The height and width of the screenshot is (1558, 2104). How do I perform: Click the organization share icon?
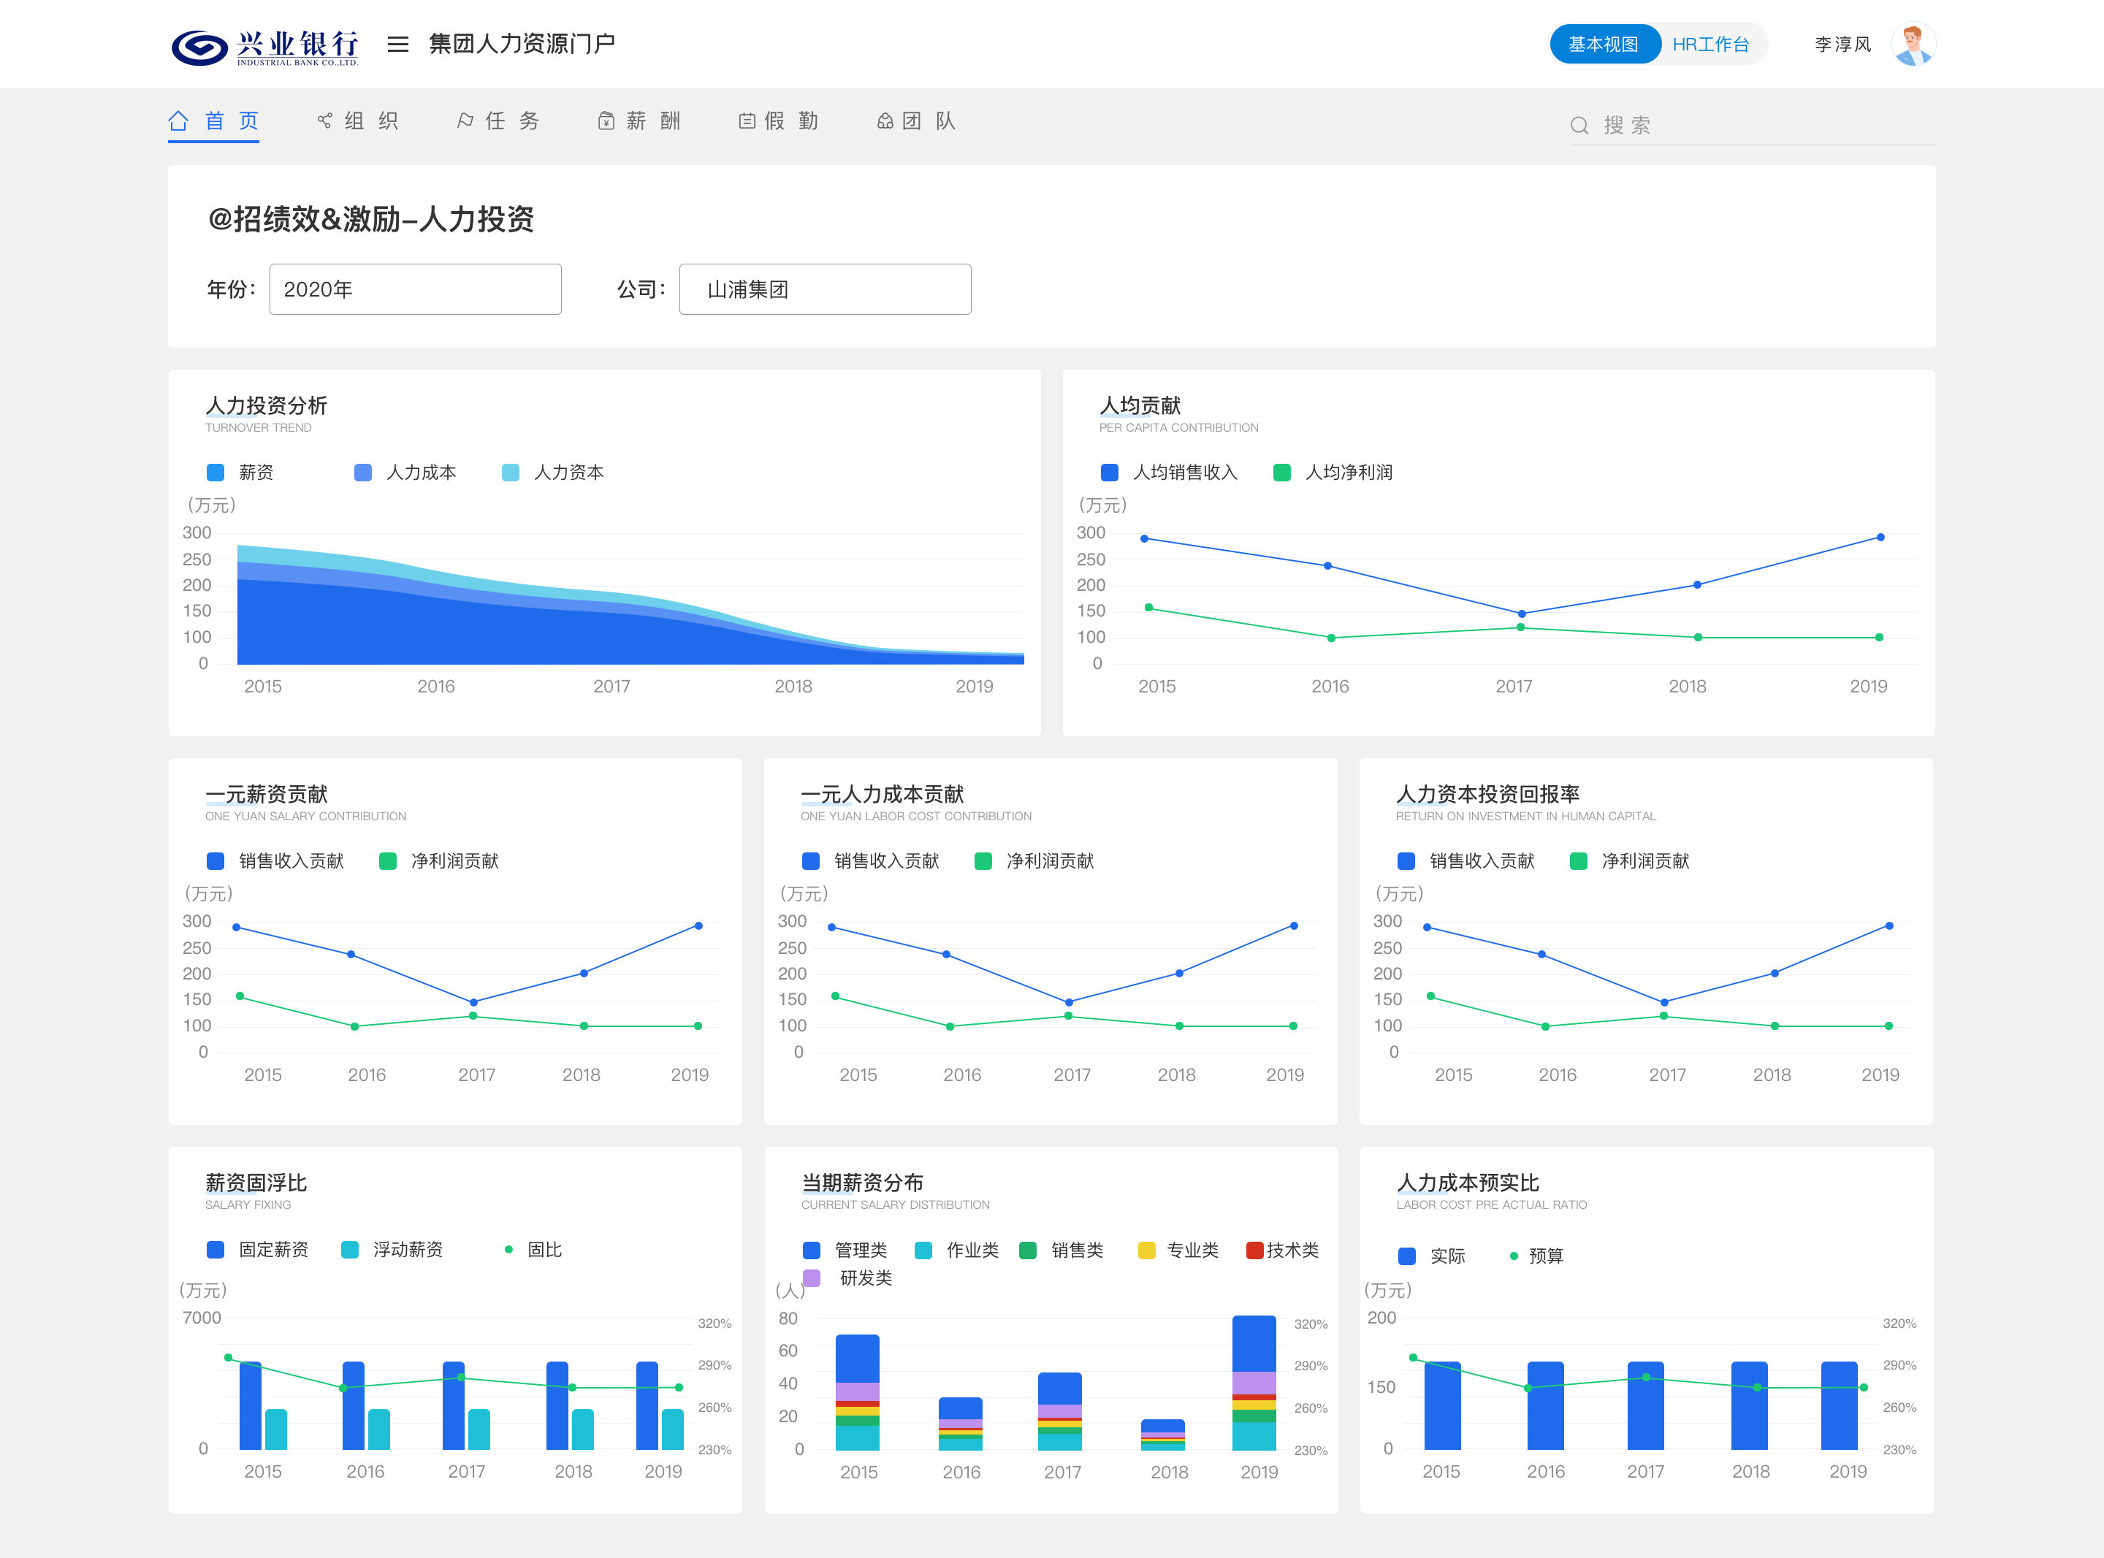point(324,121)
